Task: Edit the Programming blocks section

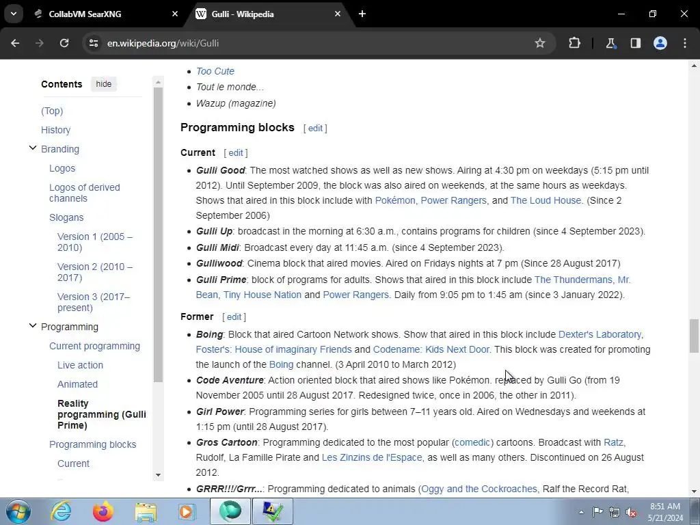Action: coord(315,128)
